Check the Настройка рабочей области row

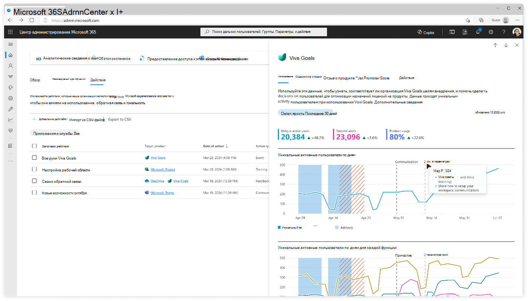[x=34, y=170]
